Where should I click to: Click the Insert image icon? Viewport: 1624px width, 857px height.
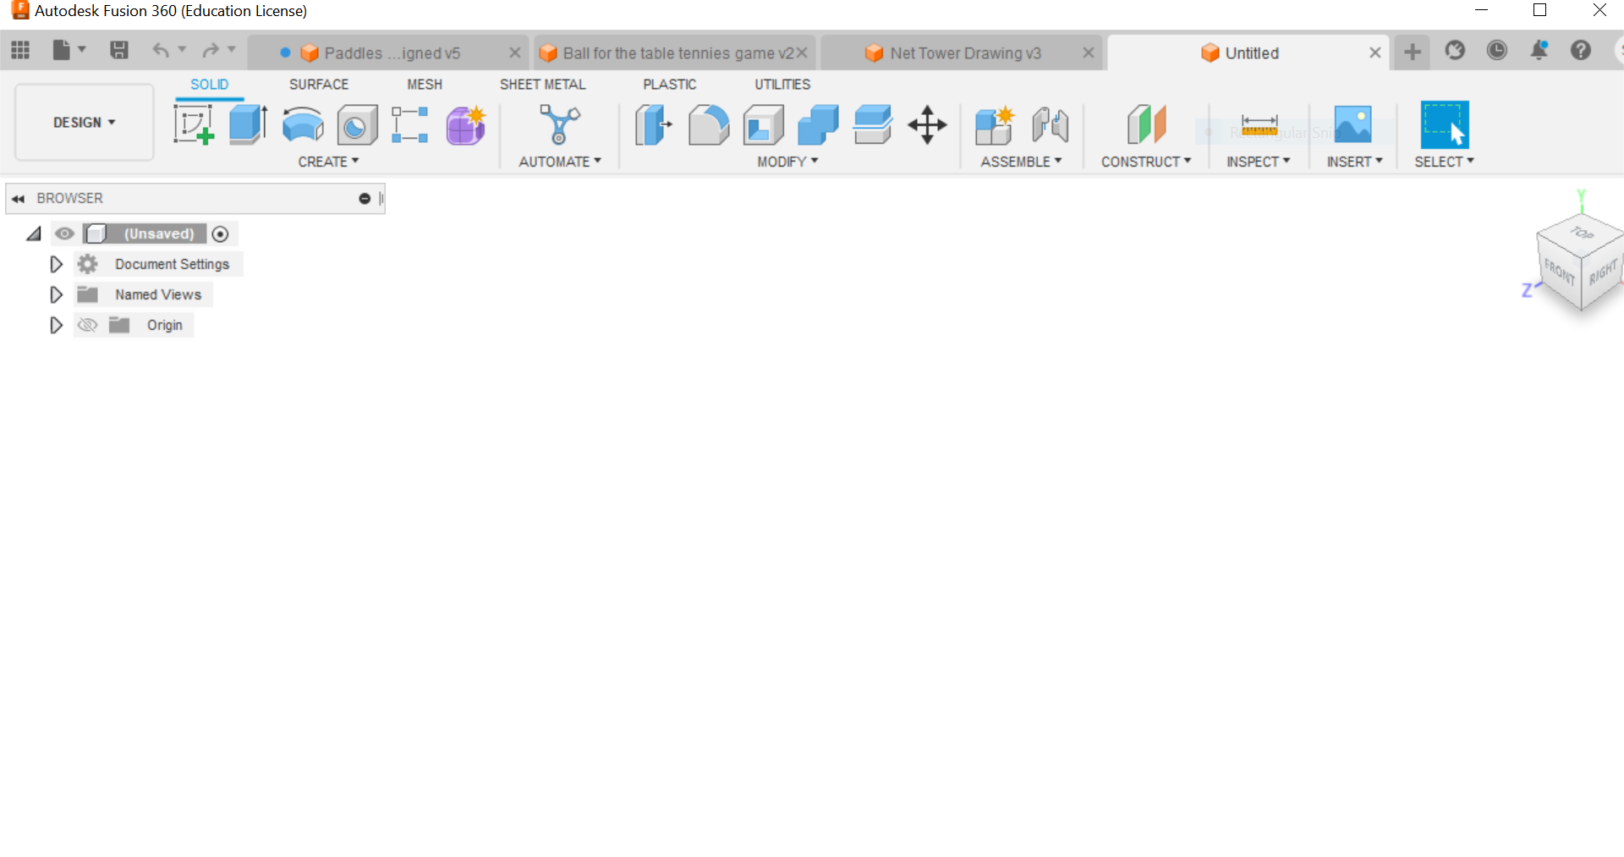click(1353, 124)
